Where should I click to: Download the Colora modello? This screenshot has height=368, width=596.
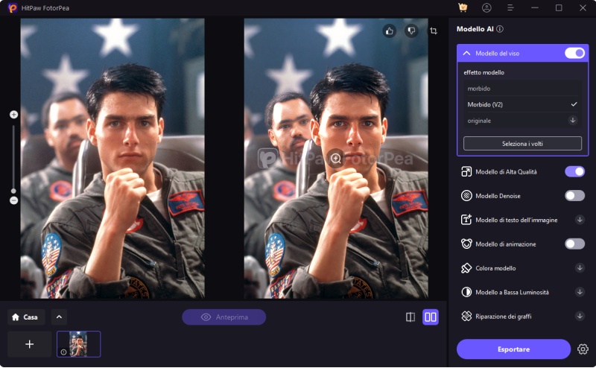(580, 268)
